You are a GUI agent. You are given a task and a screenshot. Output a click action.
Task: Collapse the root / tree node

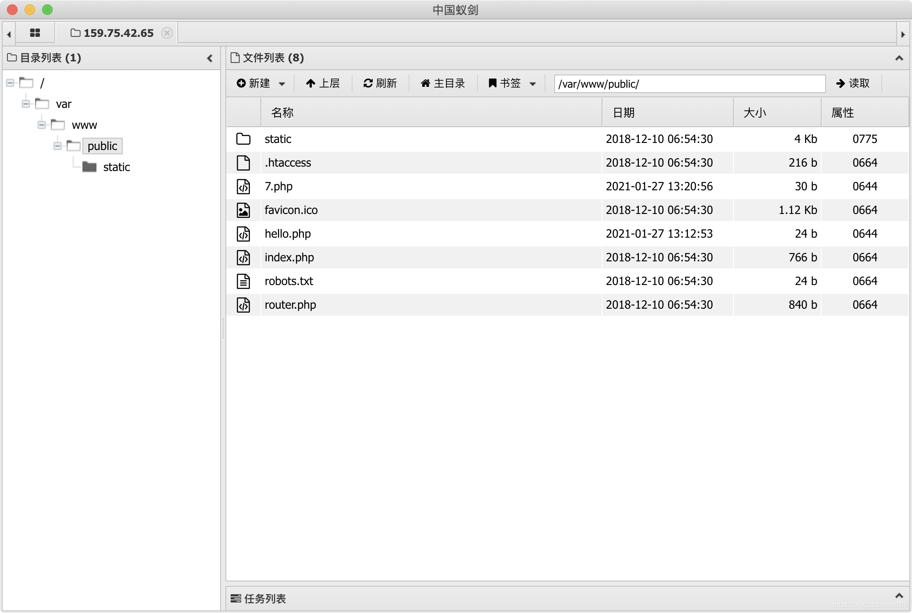[x=10, y=83]
